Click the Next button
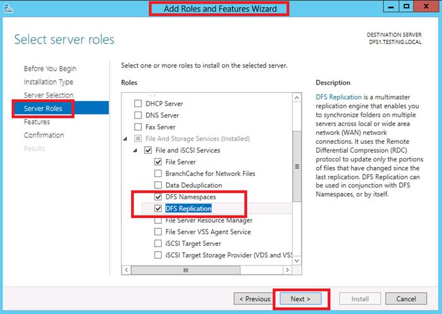 pos(301,299)
